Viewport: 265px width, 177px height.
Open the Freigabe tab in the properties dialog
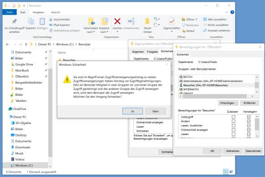click(x=152, y=52)
